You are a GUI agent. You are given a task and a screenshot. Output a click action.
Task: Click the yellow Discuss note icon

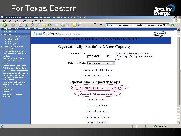[x=75, y=25]
